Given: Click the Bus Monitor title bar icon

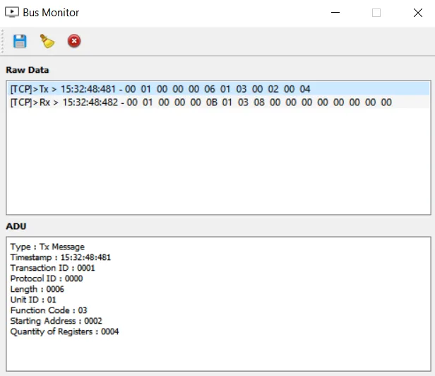Looking at the screenshot, I should click(x=12, y=13).
